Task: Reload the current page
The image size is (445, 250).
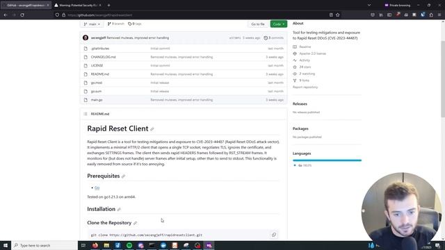Action: [x=22, y=15]
